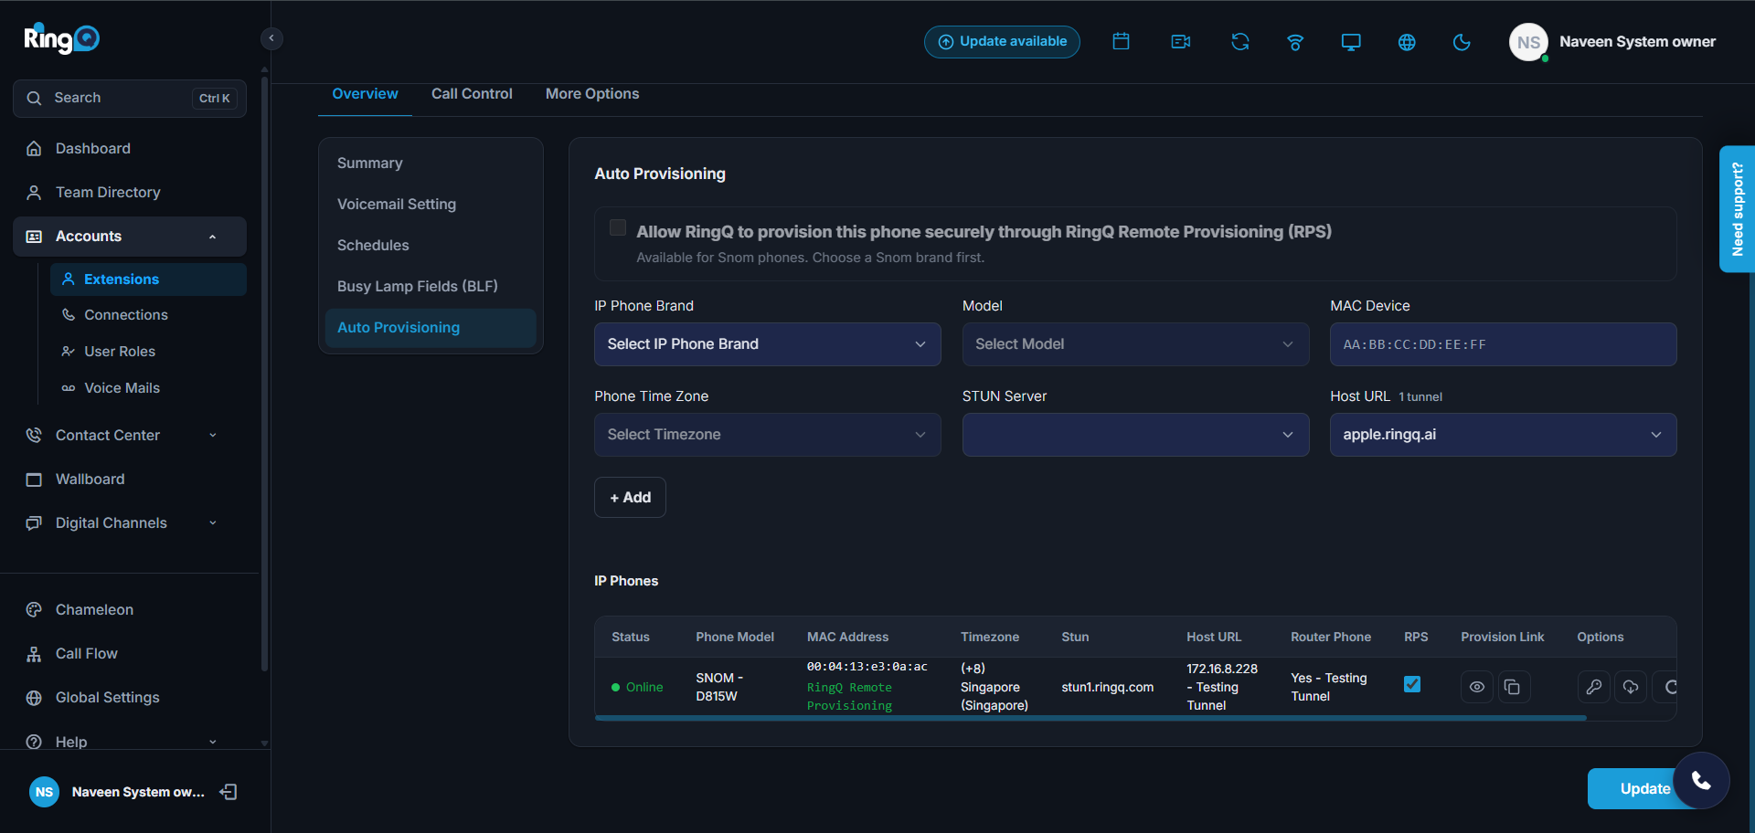The width and height of the screenshot is (1755, 833).
Task: Open the floating phone dialer button
Action: (1701, 780)
